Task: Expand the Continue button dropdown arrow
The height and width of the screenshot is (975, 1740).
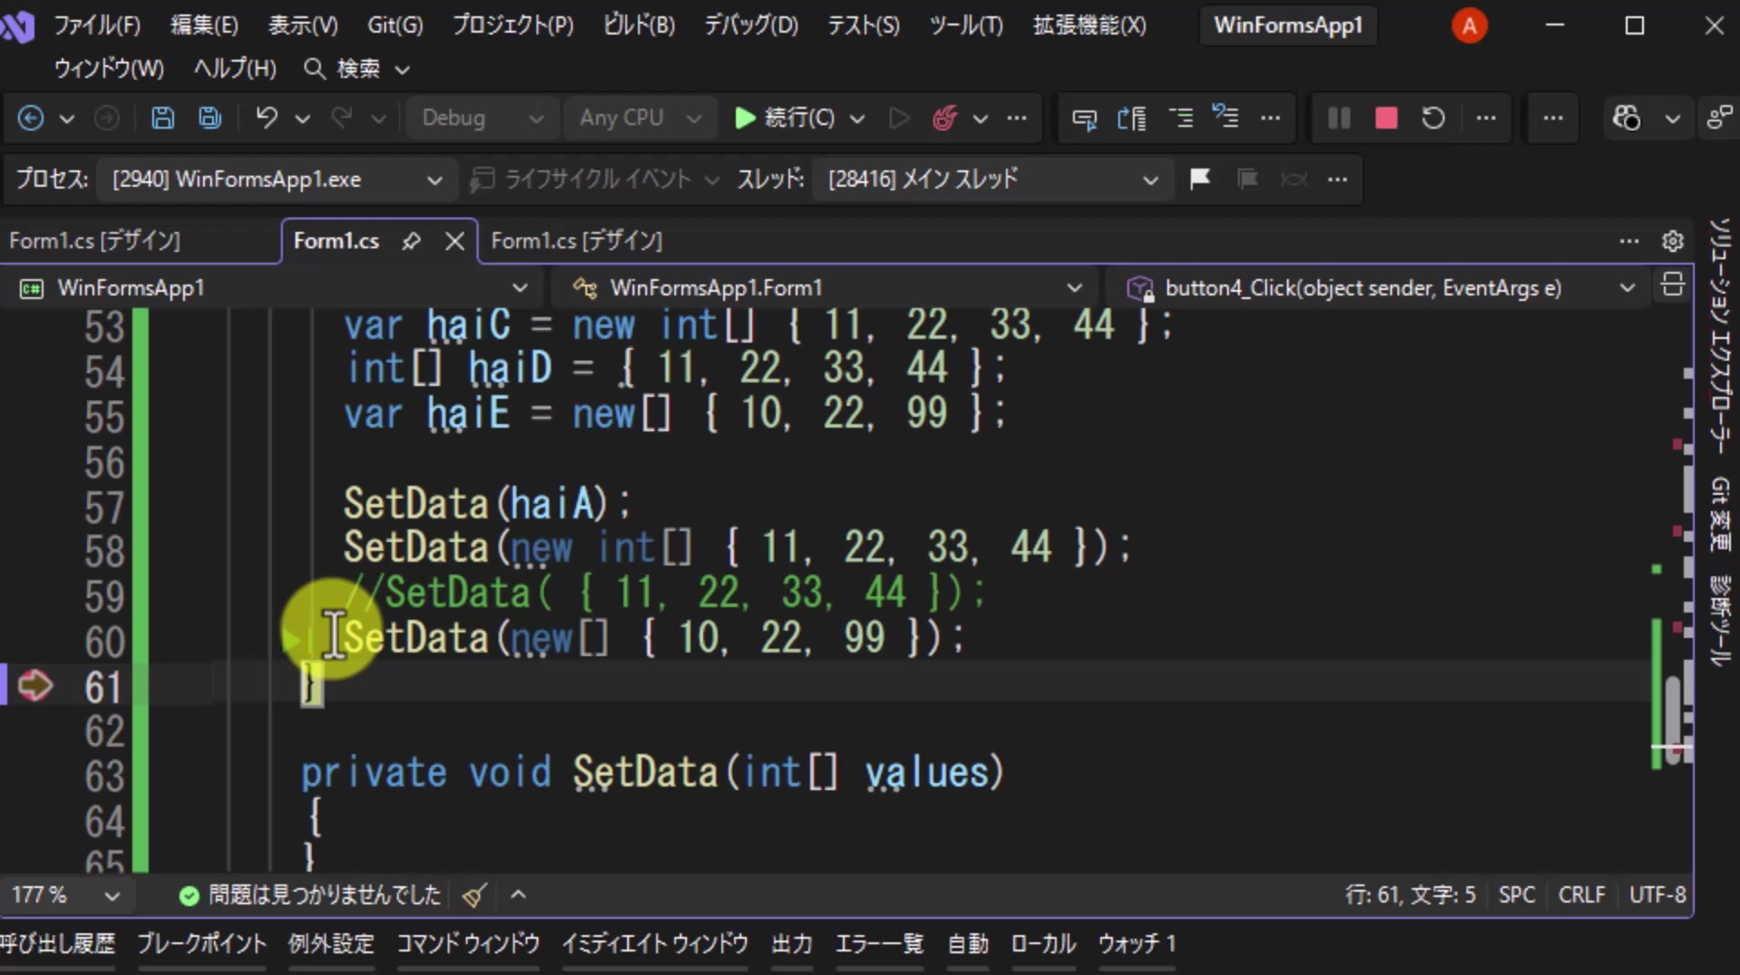Action: click(856, 119)
